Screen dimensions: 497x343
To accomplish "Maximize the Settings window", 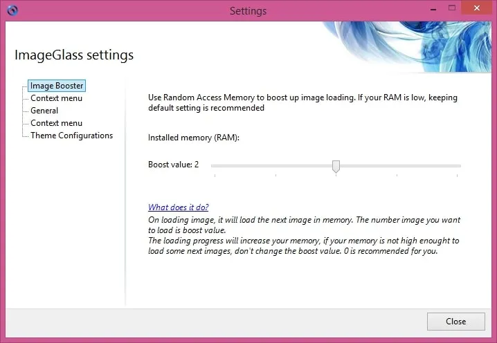I will pos(452,8).
